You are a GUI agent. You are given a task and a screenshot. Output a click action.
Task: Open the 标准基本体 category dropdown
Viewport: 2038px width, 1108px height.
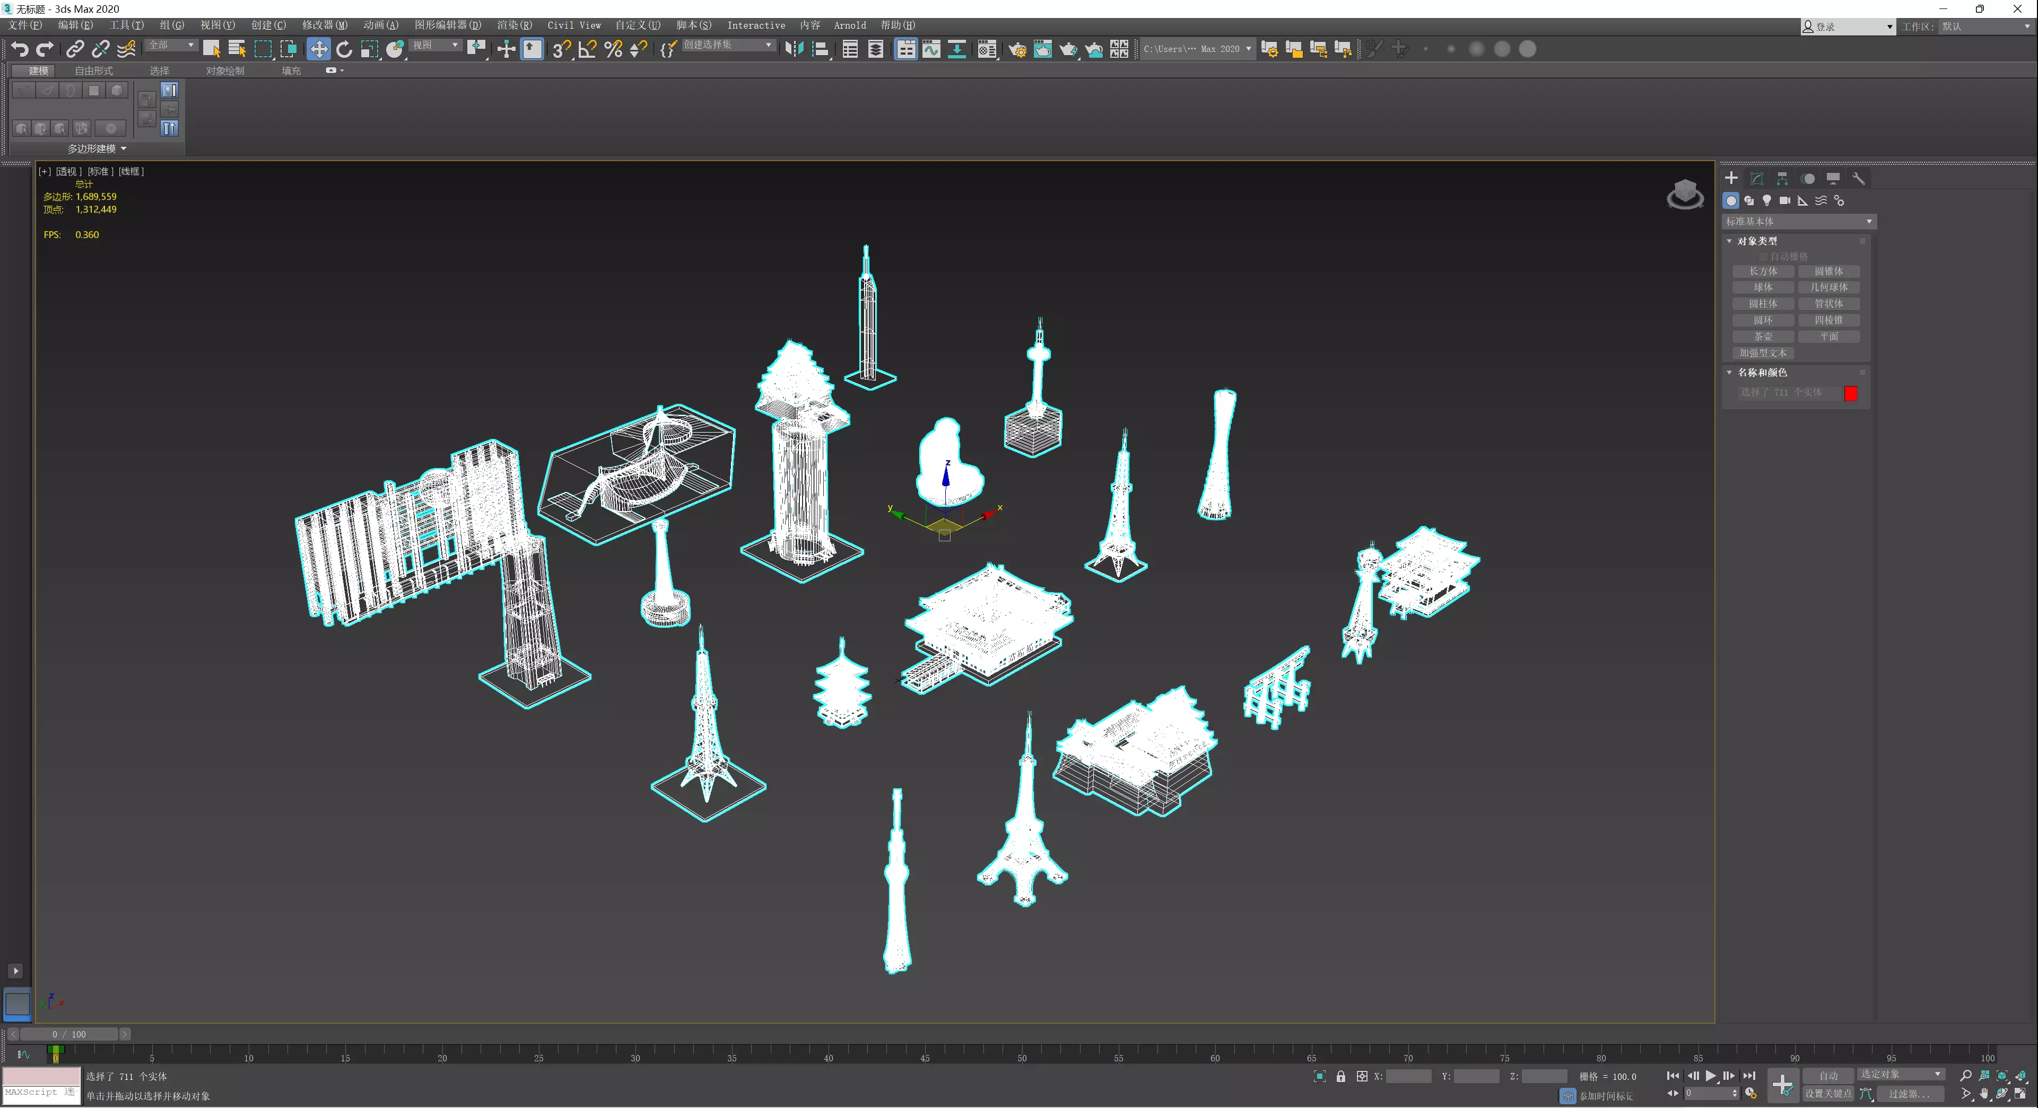coord(1798,222)
